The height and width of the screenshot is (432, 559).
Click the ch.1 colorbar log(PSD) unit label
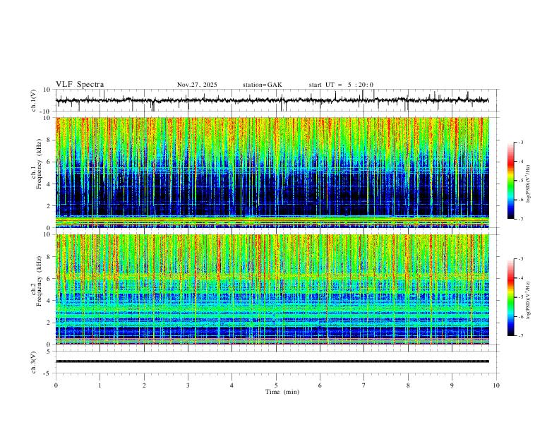[x=529, y=184]
